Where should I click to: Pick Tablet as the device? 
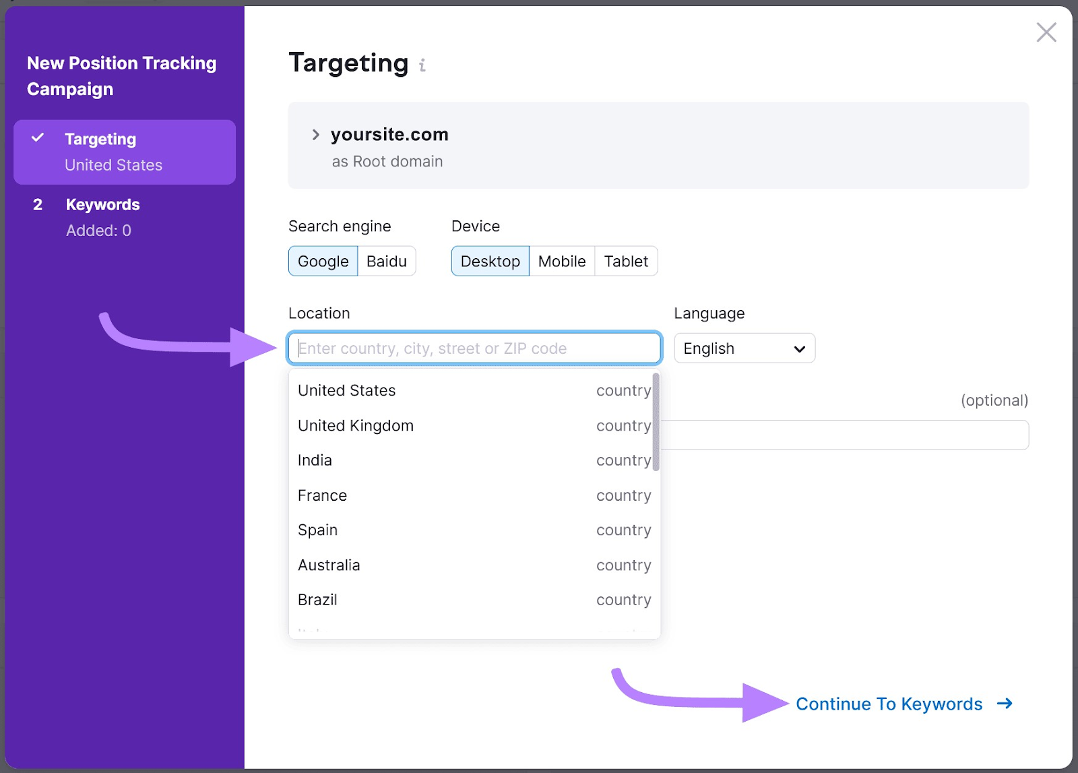pyautogui.click(x=626, y=261)
